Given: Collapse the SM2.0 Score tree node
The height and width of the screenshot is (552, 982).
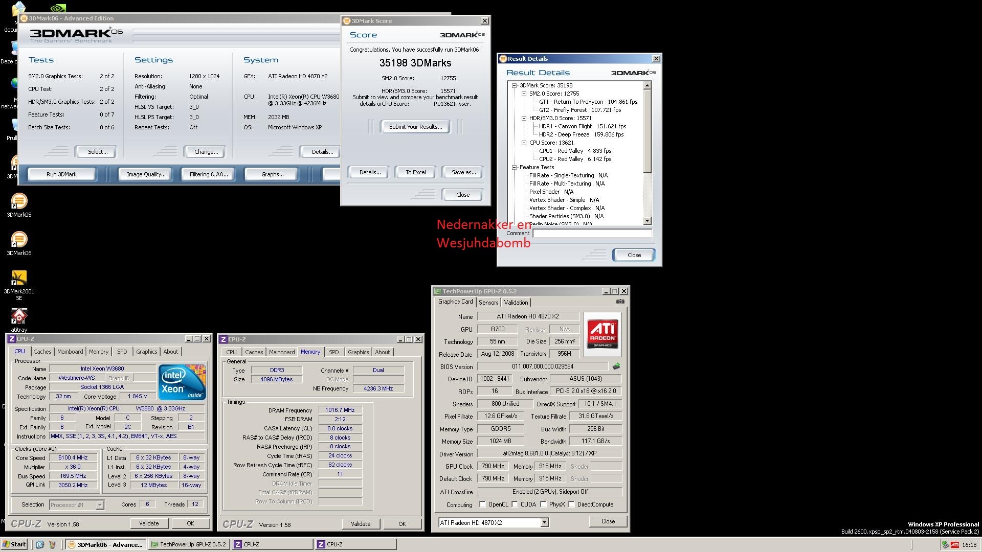Looking at the screenshot, I should click(x=524, y=94).
